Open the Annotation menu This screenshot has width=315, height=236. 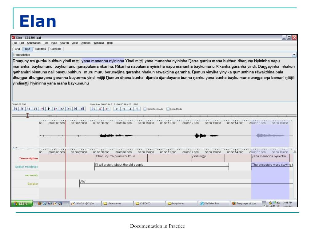click(x=34, y=43)
